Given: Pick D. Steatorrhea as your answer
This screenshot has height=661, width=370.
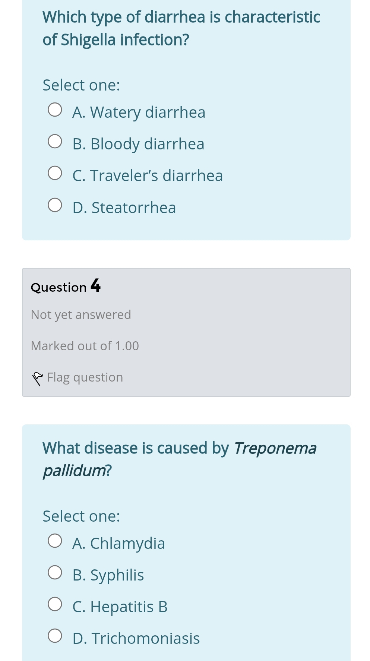Looking at the screenshot, I should pyautogui.click(x=55, y=204).
